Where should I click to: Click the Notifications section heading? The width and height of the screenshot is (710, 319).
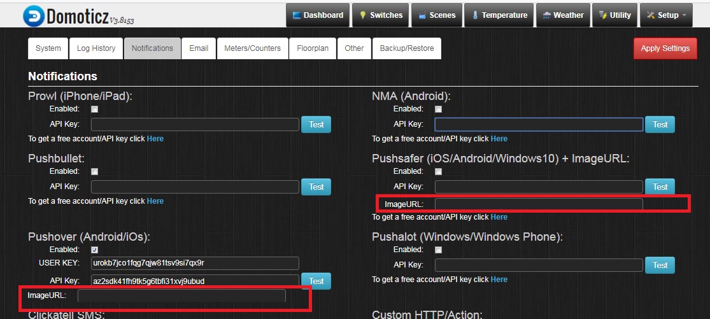tap(62, 76)
